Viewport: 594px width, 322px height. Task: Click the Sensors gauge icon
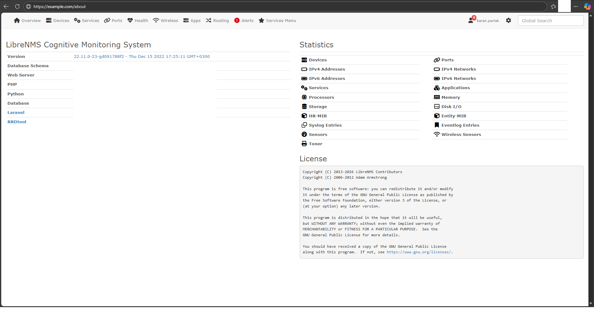(304, 134)
